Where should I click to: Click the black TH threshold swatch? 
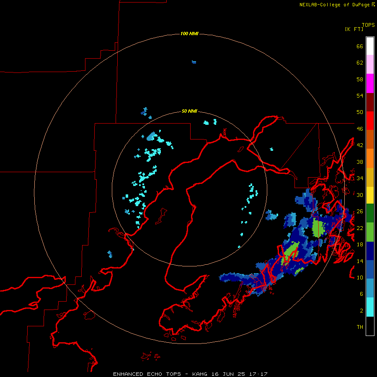point(370,326)
